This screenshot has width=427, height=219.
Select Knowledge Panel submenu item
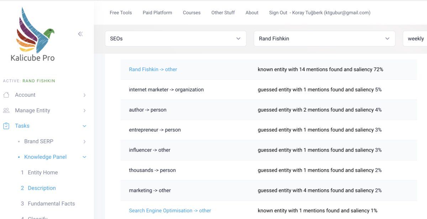point(45,157)
